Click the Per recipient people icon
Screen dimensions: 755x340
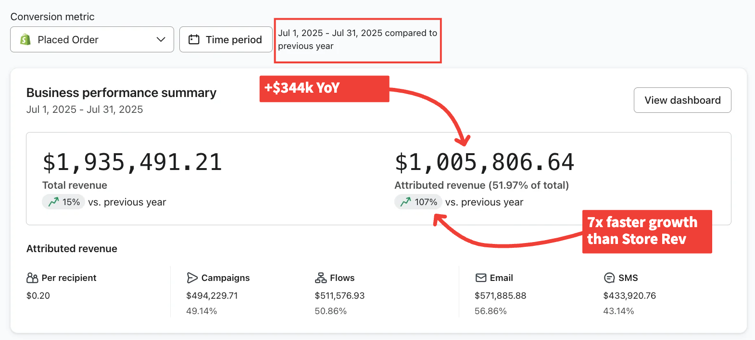pyautogui.click(x=32, y=278)
